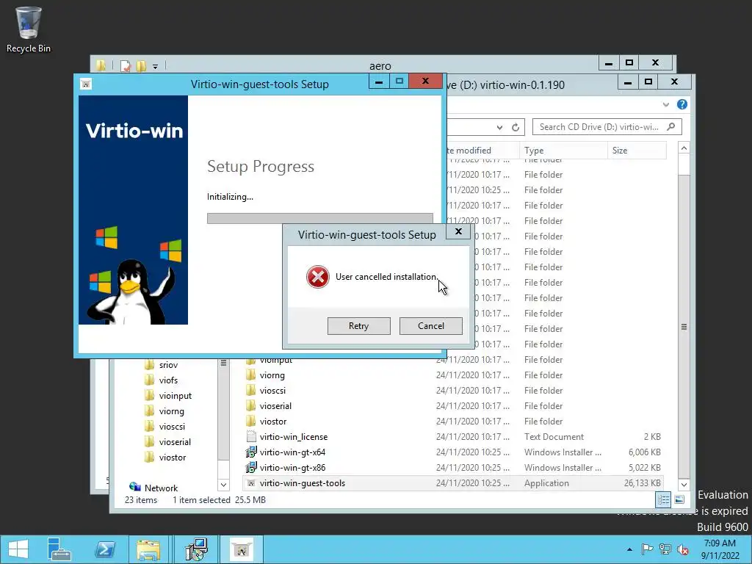Click Windows Installer taskbar icon
The height and width of the screenshot is (564, 752).
(196, 549)
